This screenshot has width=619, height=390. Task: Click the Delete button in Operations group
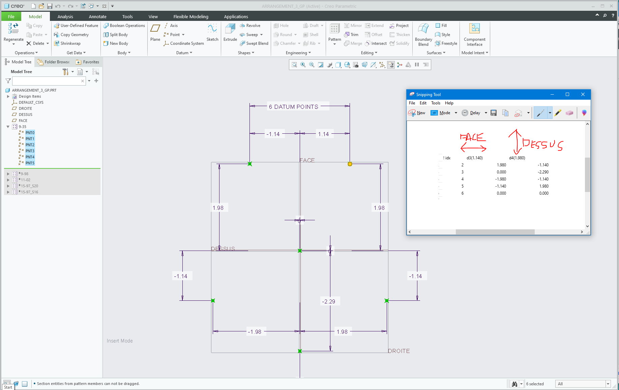pyautogui.click(x=35, y=43)
